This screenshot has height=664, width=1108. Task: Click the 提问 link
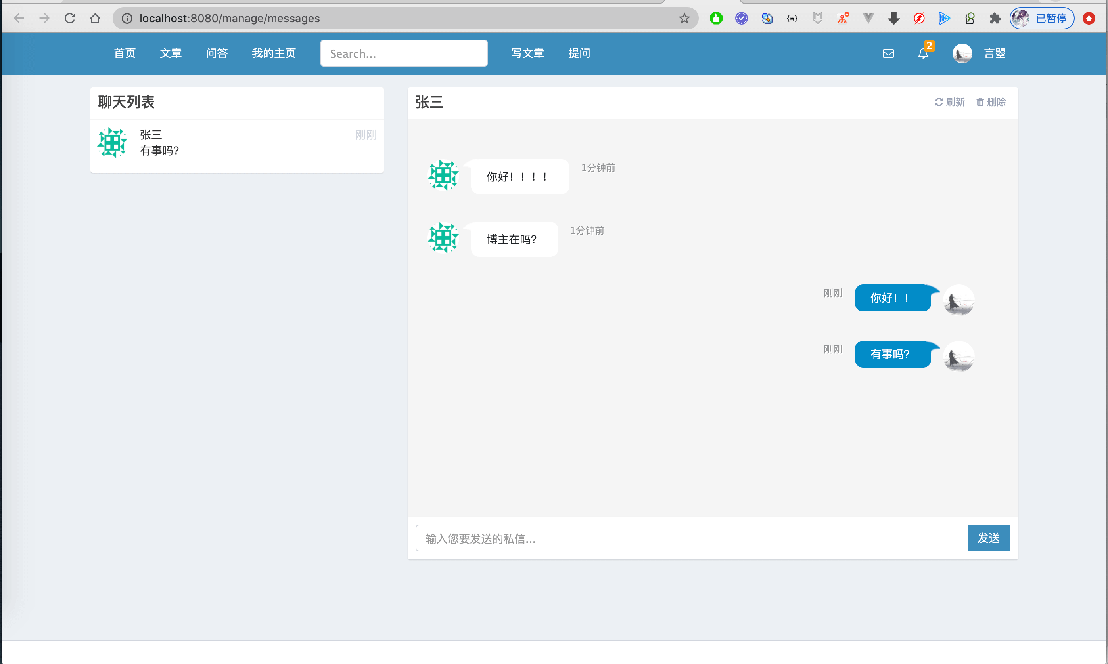(x=579, y=53)
